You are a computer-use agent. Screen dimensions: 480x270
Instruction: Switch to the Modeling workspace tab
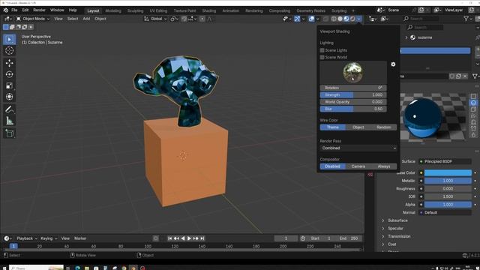(x=113, y=10)
